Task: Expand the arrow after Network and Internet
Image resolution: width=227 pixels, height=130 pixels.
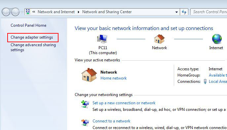Action: pyautogui.click(x=79, y=12)
